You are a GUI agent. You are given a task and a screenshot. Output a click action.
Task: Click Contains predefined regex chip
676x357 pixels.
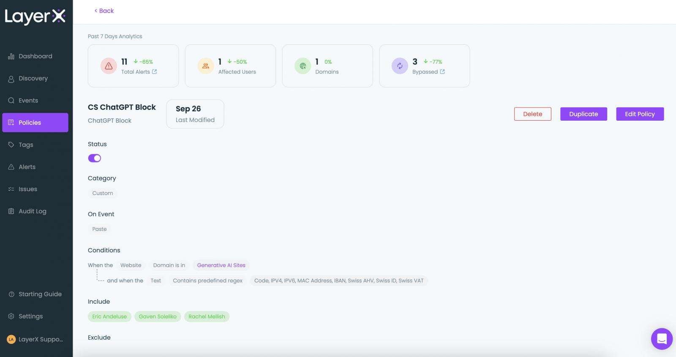click(x=207, y=281)
